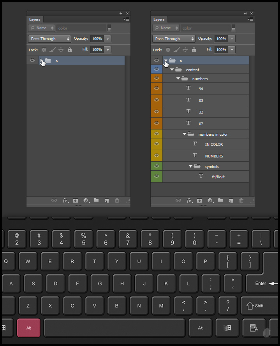Click lock transparent pixels icon in right panel
Viewport: 280px width, 346px height.
(x=168, y=50)
